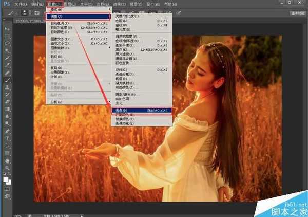Image resolution: width=308 pixels, height=217 pixels.
Task: Choose the Horizontal Type tool
Action: 7,139
